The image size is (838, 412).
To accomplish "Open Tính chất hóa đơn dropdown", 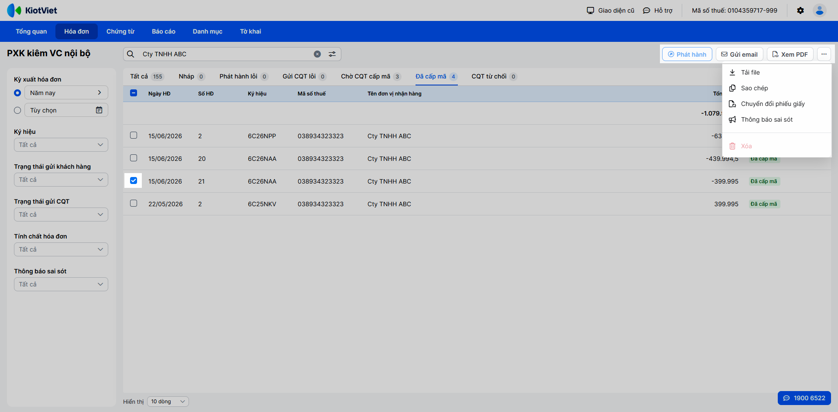I will pos(61,249).
